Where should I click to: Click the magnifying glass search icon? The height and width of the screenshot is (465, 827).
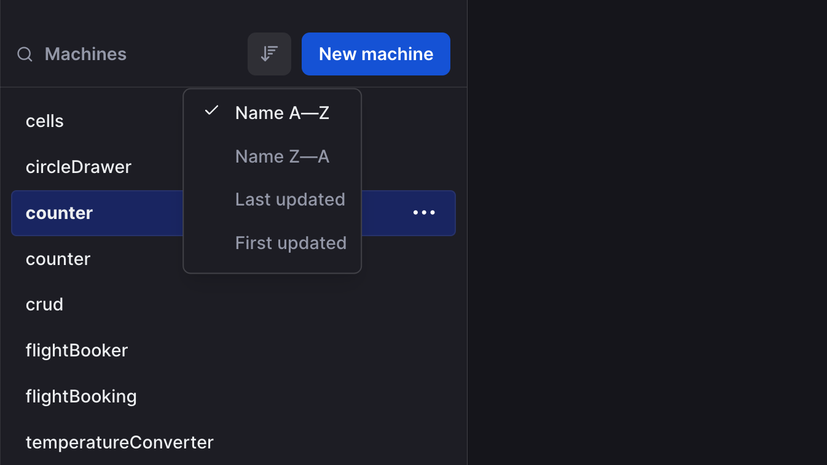25,54
